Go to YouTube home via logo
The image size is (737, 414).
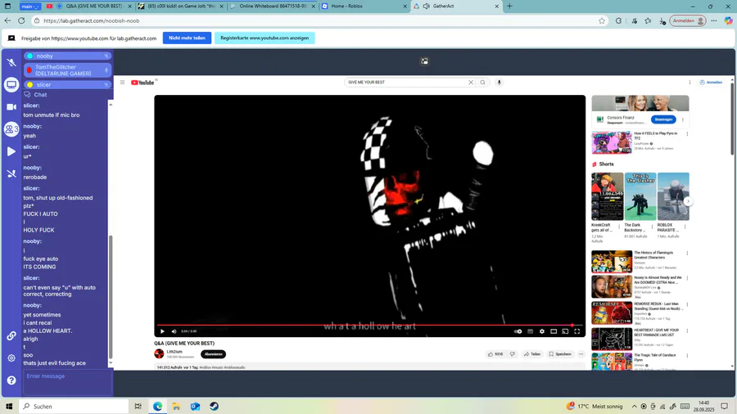tap(142, 83)
